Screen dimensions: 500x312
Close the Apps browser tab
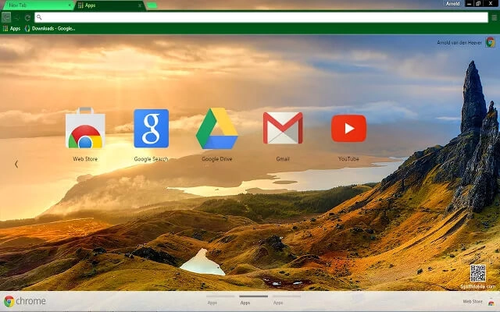pos(140,5)
